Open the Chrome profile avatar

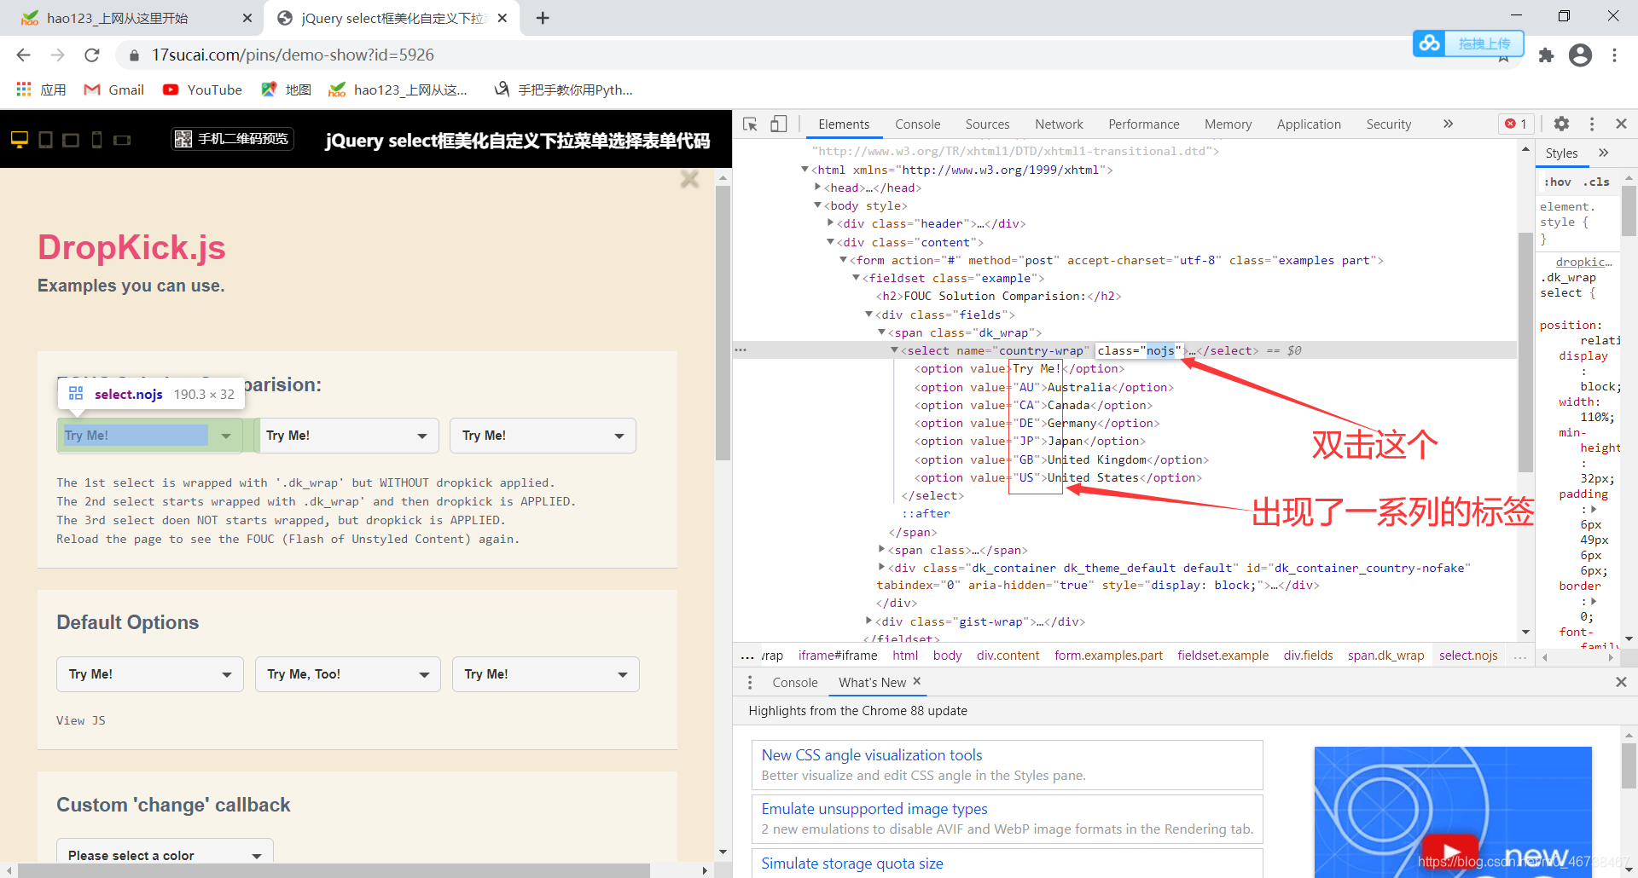[x=1580, y=55]
